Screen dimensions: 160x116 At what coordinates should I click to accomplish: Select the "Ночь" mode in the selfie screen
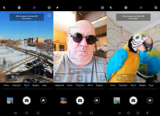pos(70,85)
